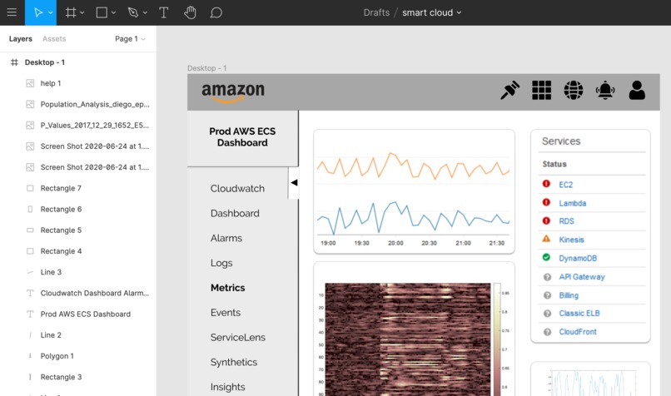Select the Comment tool
The image size is (671, 396).
point(216,12)
